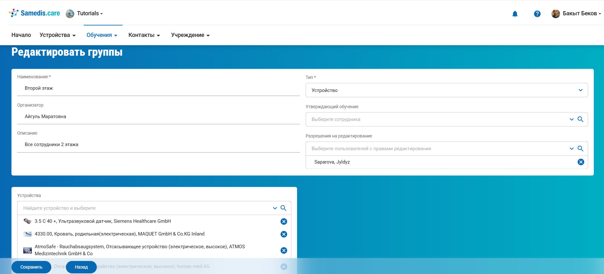
Task: Open the Тип dropdown
Action: pos(446,90)
